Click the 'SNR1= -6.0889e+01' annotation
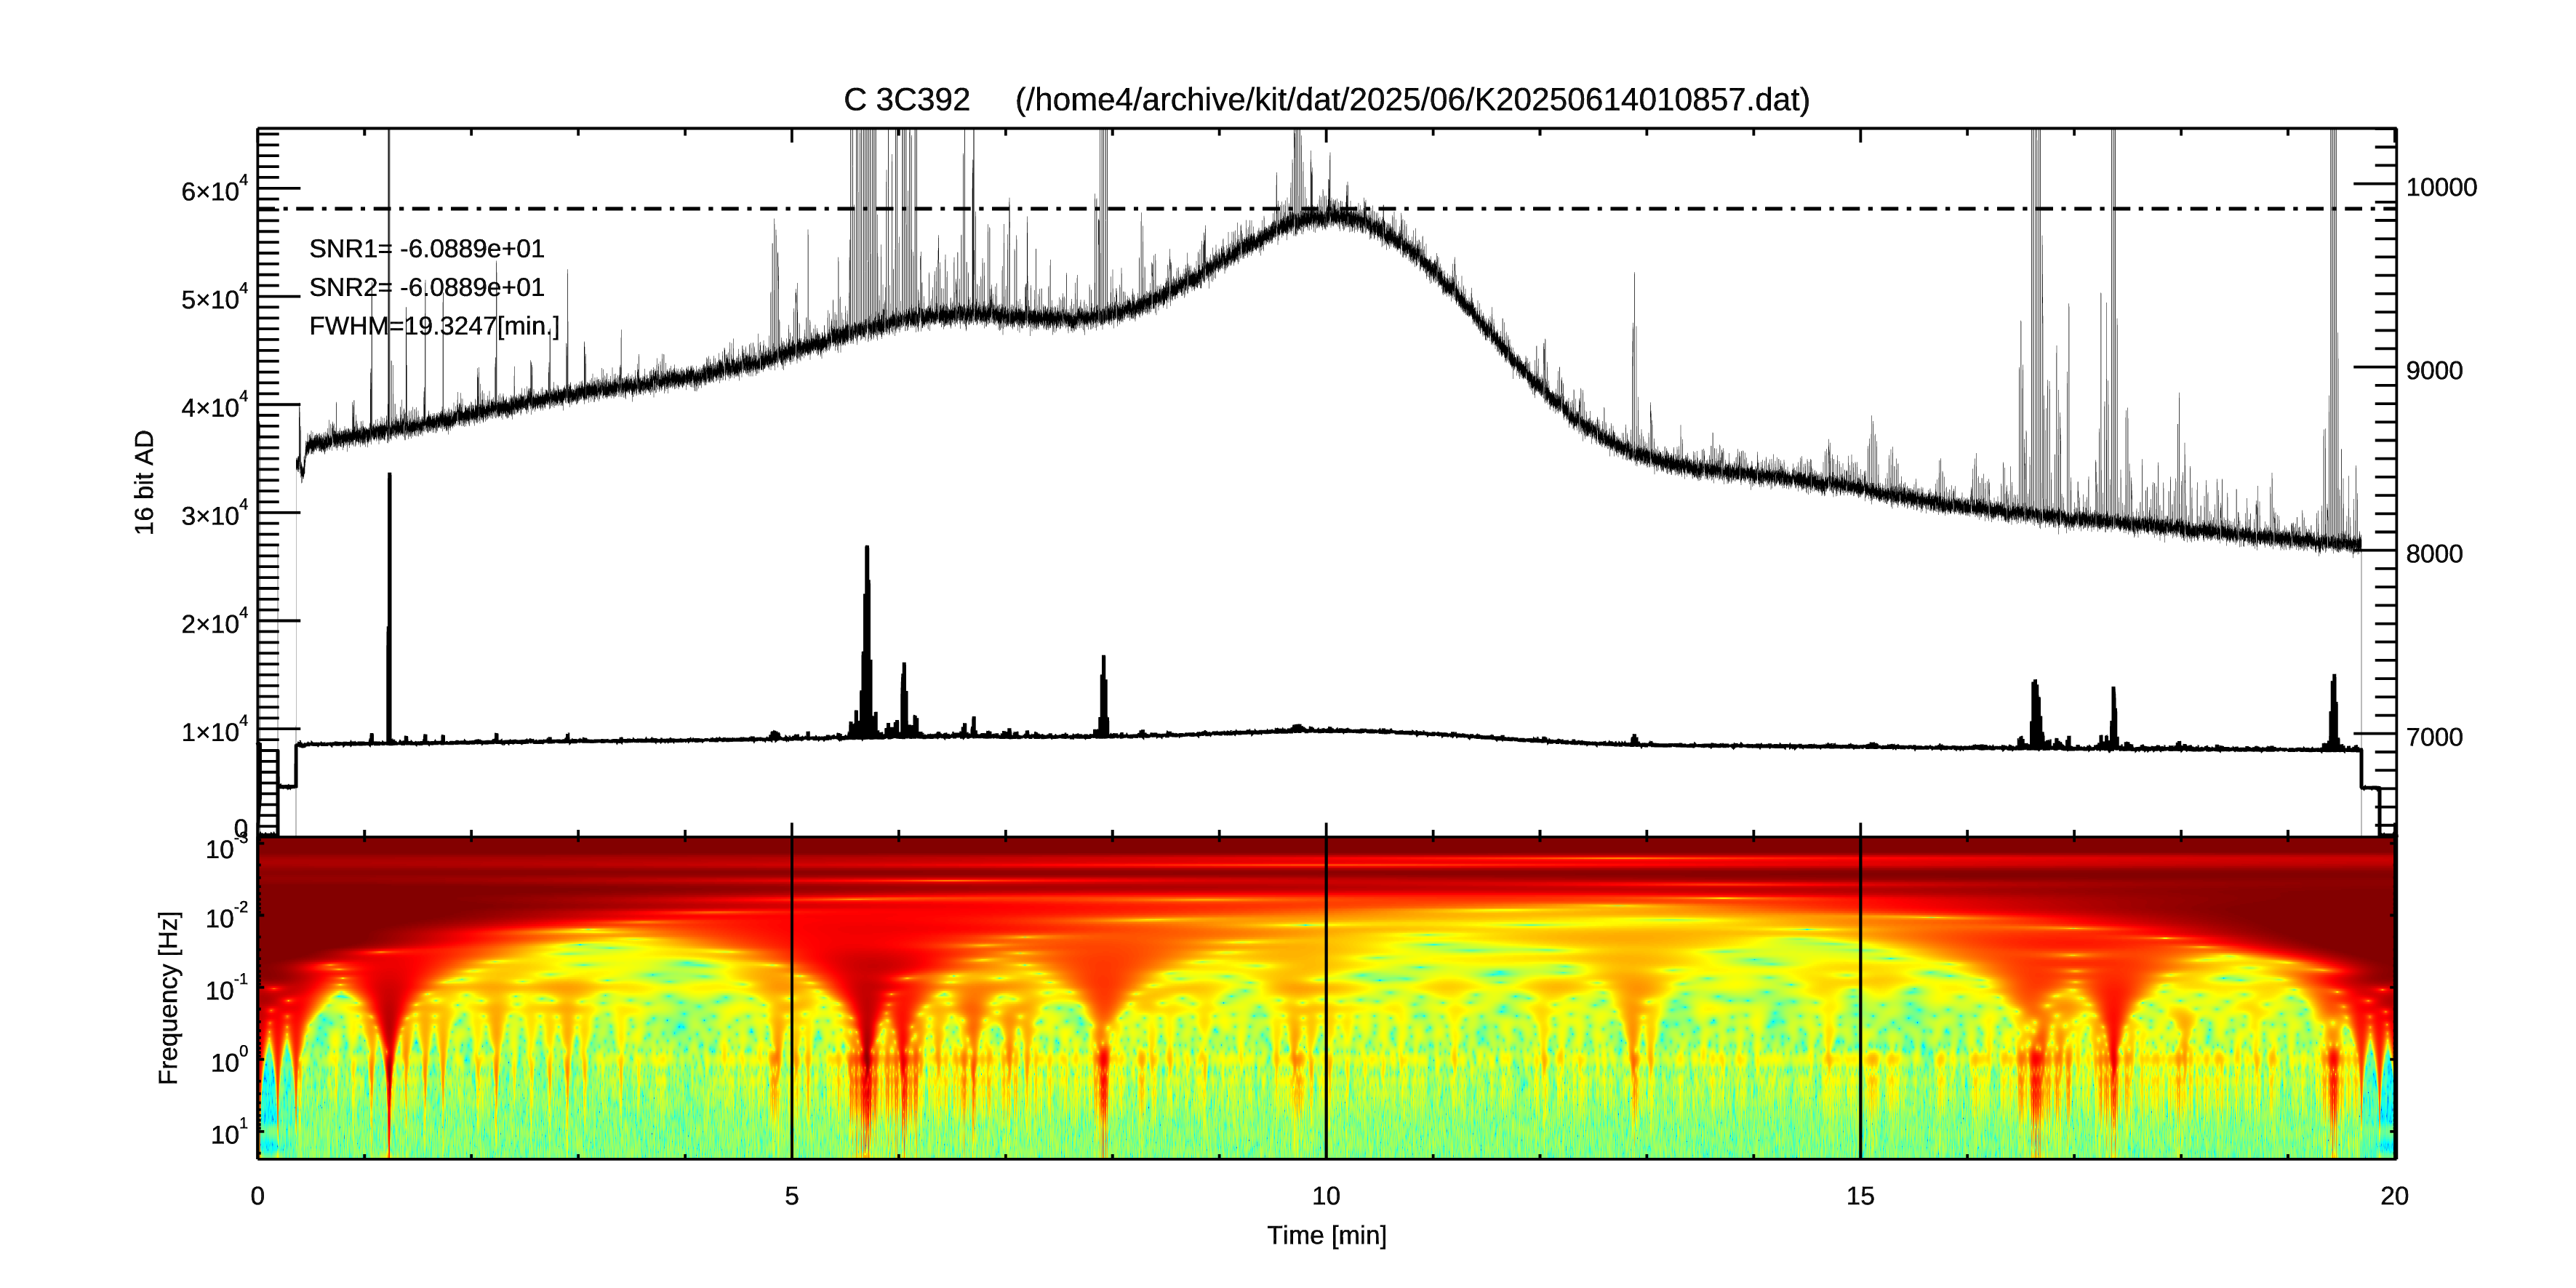This screenshot has width=2576, height=1288. tap(426, 248)
